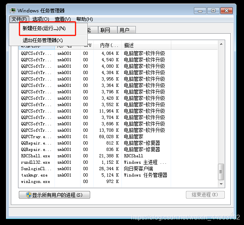
Task: Click 显示所有用户的进程(S) button
Action: [54, 195]
